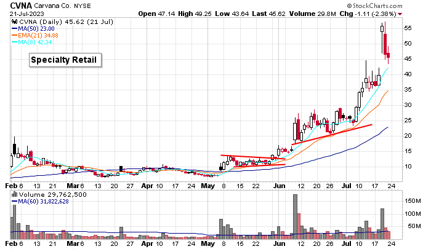431x249 pixels.
Task: Click 'Apr' on the price panel date axis
Action: (147, 186)
